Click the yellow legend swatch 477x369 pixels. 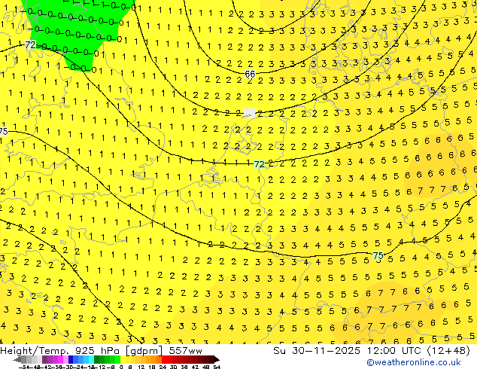pyautogui.click(x=123, y=359)
